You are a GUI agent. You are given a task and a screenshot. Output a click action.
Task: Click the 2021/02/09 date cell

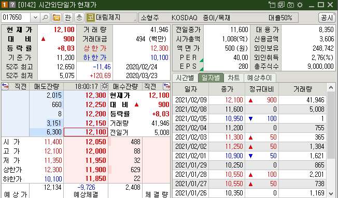[x=191, y=100]
